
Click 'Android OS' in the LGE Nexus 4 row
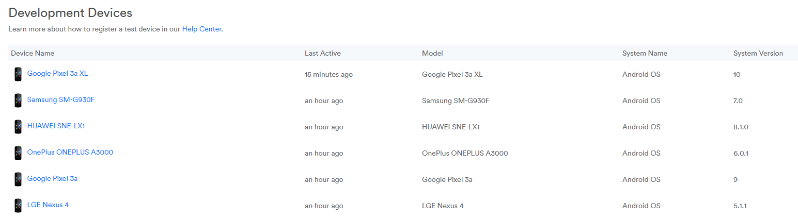click(x=641, y=206)
